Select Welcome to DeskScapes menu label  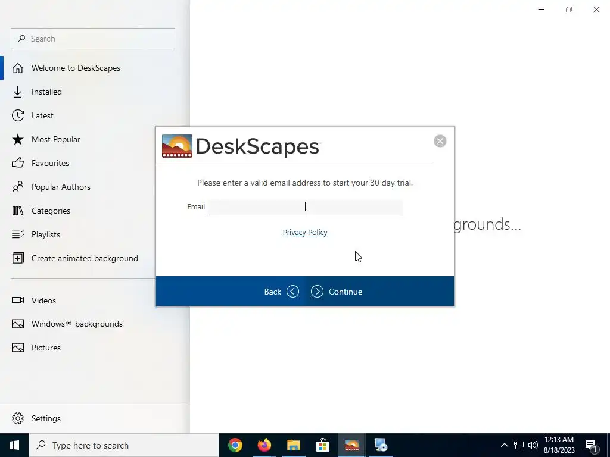pos(76,68)
